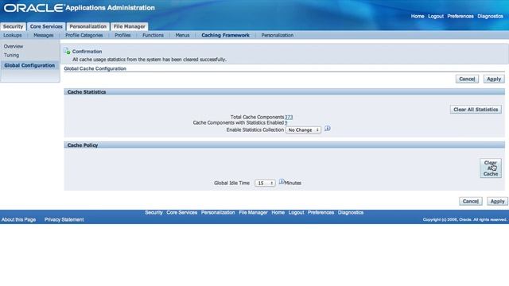This screenshot has width=509, height=286.
Task: Click Preferences link in footer
Action: click(x=321, y=212)
